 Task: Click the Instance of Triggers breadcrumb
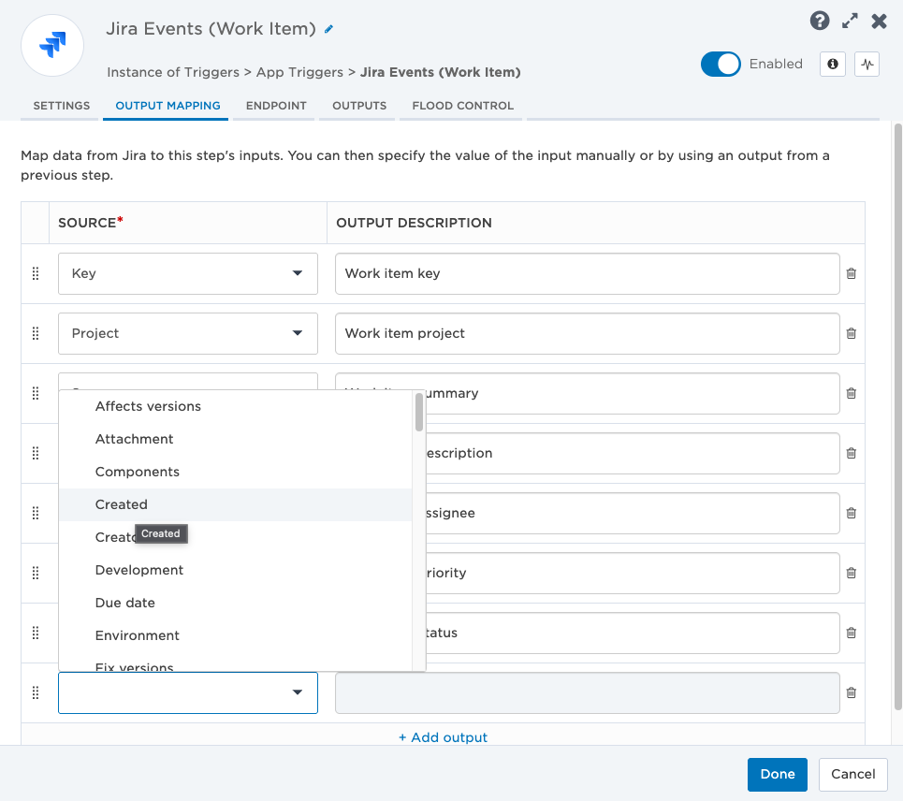click(173, 72)
